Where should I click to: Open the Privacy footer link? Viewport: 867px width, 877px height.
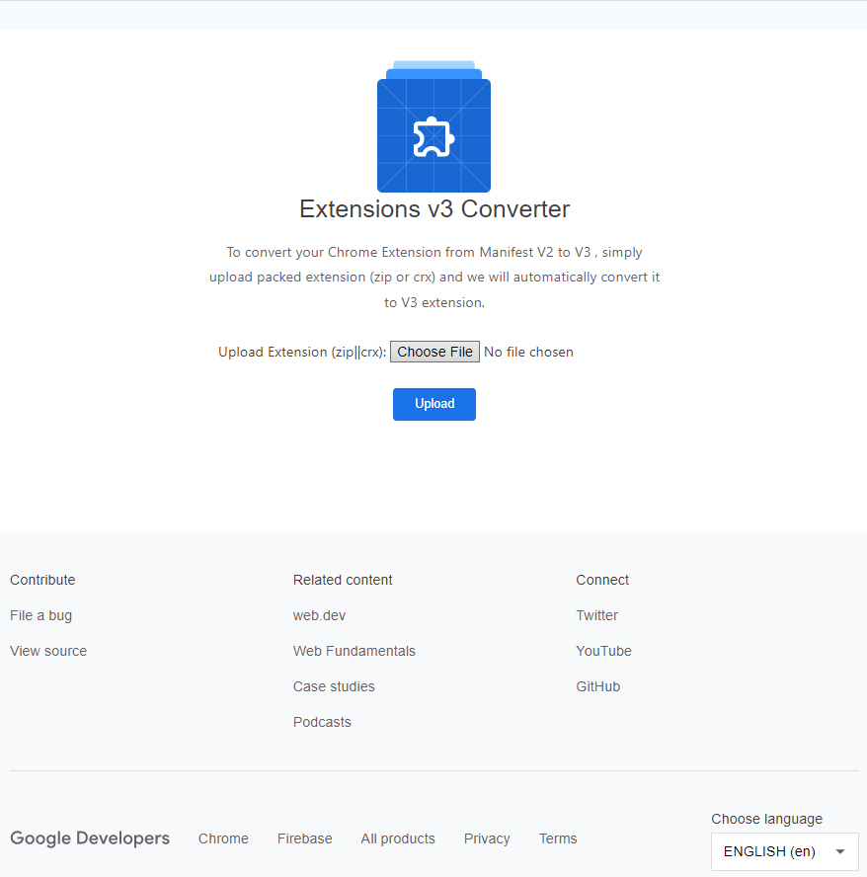pyautogui.click(x=487, y=838)
